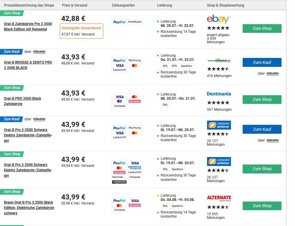Open Oral-B BROSSE A DENTS PRO link
Screen dimensions: 295x226
click(28, 65)
